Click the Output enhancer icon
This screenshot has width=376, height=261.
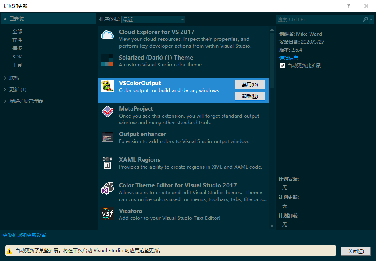(x=107, y=137)
